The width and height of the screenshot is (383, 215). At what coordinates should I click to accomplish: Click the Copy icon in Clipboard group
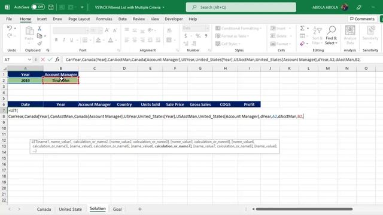[39, 36]
